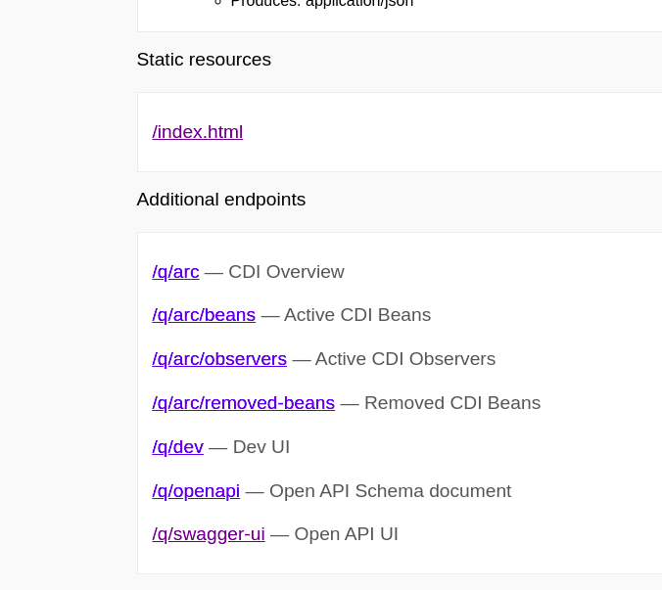Open the /index.html static resource link
The height and width of the screenshot is (590, 662).
(197, 132)
